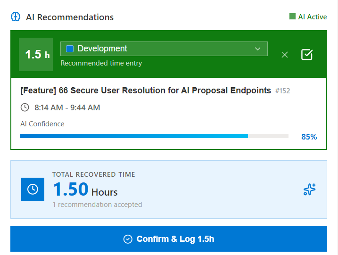The width and height of the screenshot is (338, 255).
Task: Click the #152 issue number
Action: click(x=282, y=91)
